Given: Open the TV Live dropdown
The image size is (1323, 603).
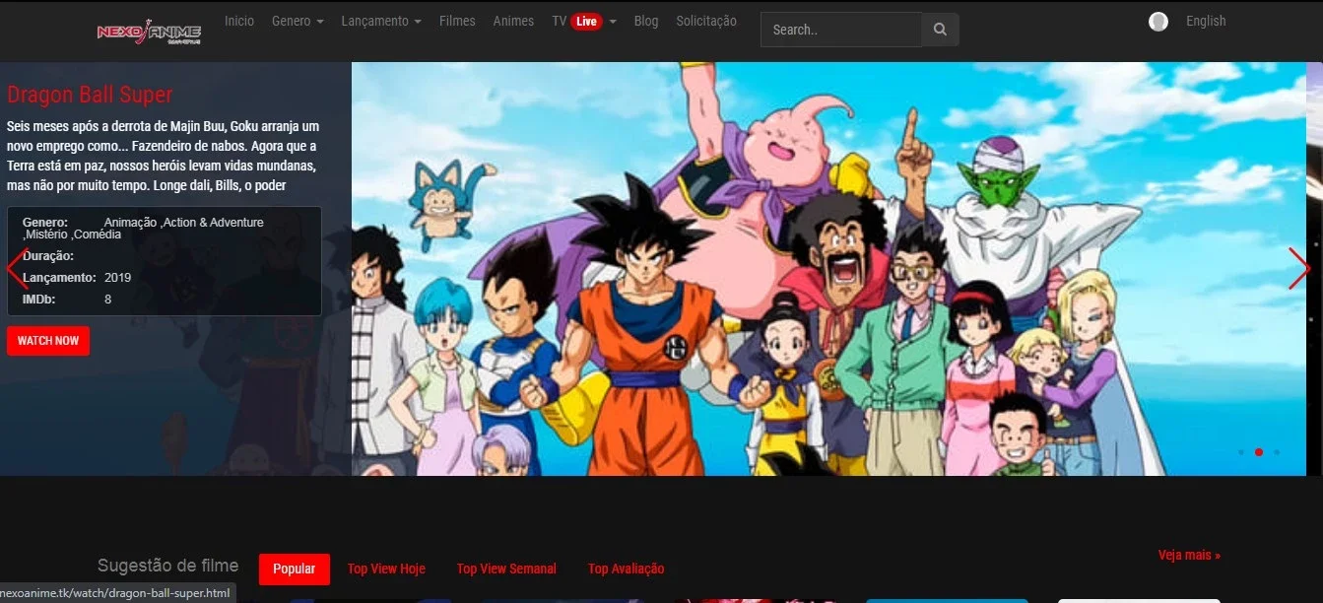Looking at the screenshot, I should click(584, 21).
